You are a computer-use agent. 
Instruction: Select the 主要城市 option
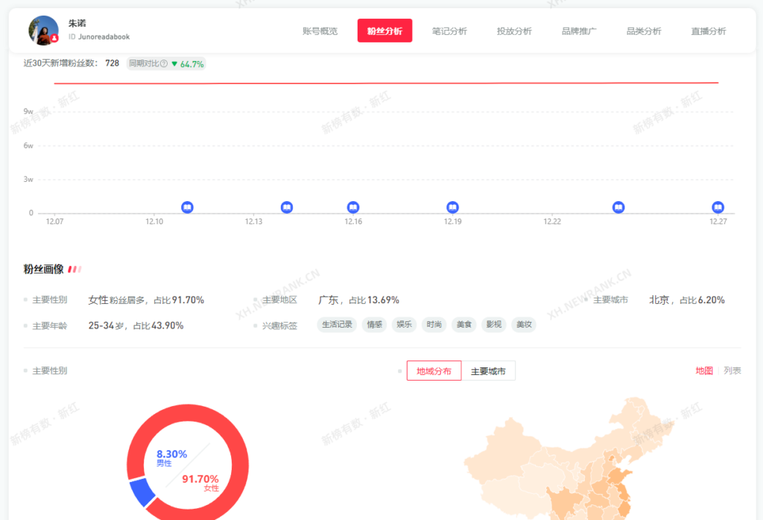point(490,370)
